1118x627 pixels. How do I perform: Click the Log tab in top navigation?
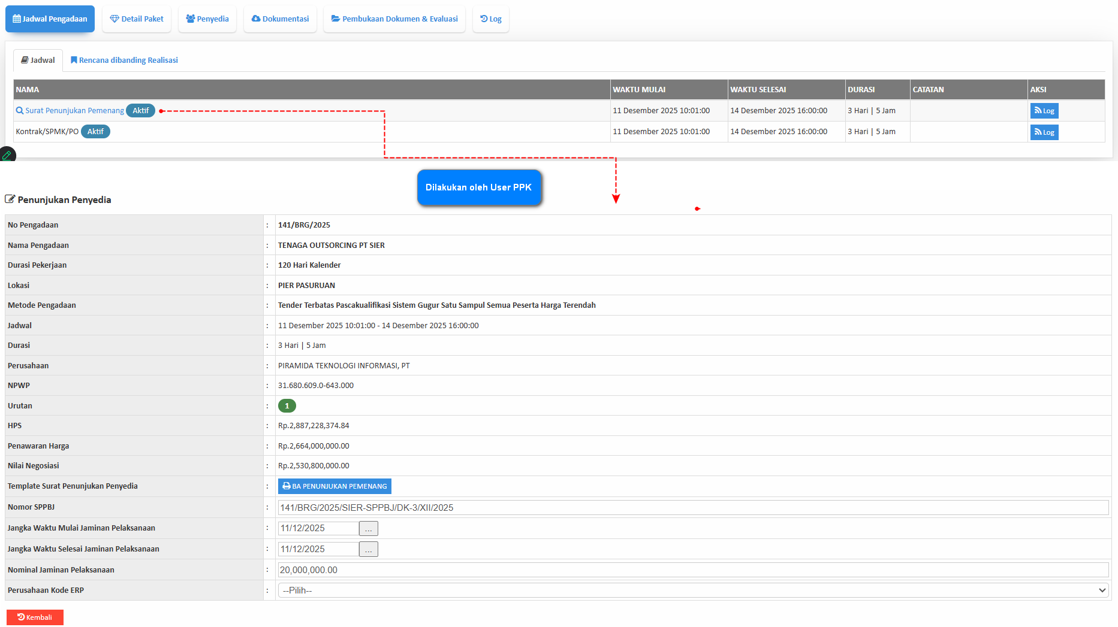(x=490, y=19)
